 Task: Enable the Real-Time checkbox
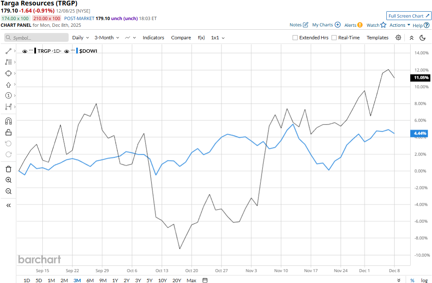click(x=334, y=38)
